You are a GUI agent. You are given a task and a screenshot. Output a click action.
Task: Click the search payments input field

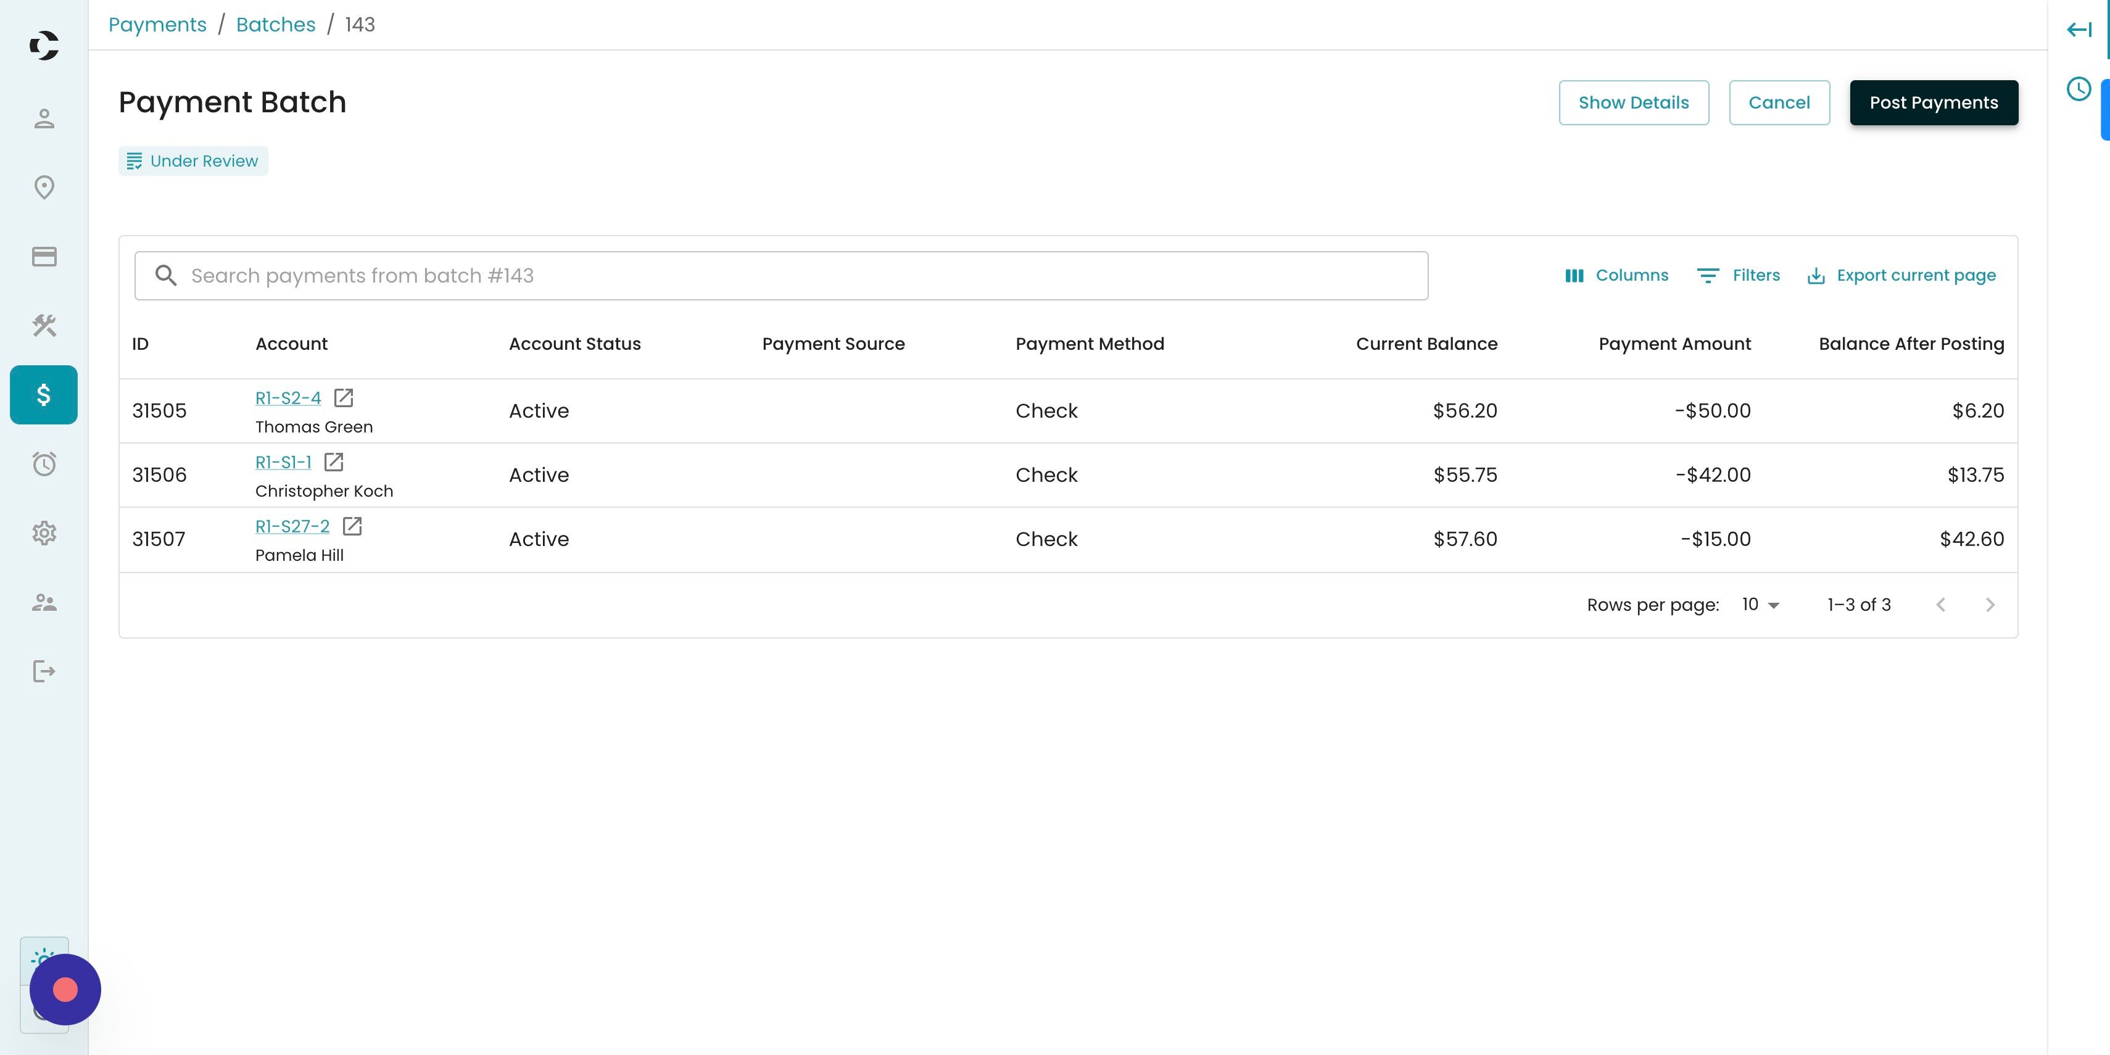coord(780,275)
